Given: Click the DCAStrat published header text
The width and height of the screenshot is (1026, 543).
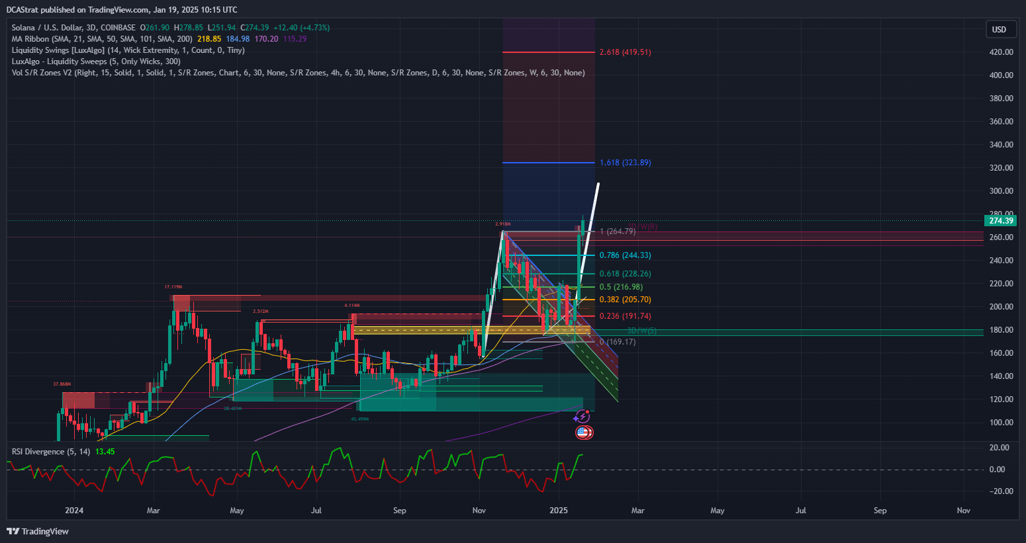Looking at the screenshot, I should 122,10.
